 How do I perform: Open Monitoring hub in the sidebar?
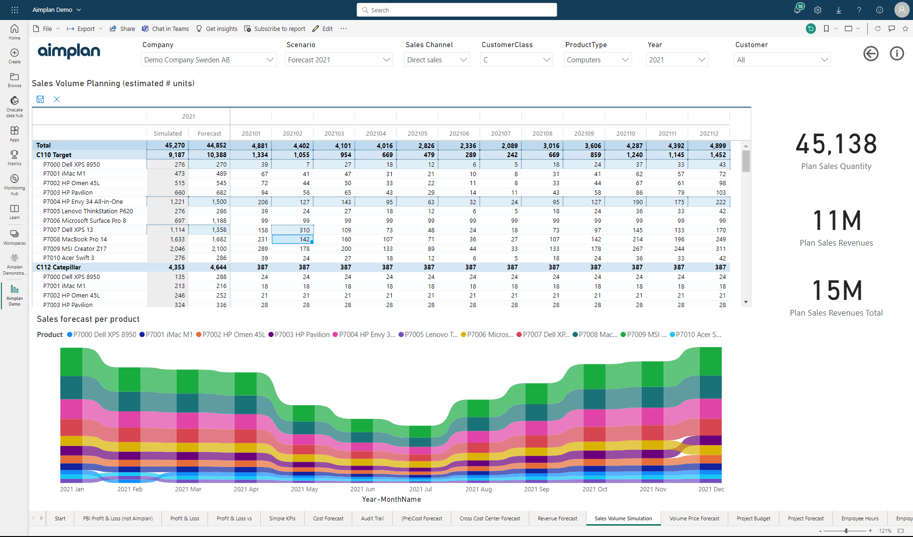pyautogui.click(x=14, y=185)
